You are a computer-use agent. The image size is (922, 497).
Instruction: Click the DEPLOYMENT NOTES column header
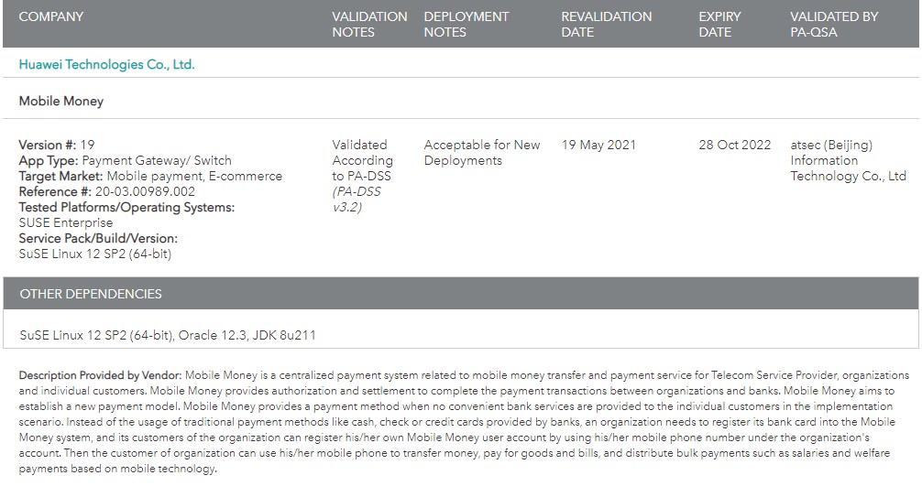click(x=466, y=24)
